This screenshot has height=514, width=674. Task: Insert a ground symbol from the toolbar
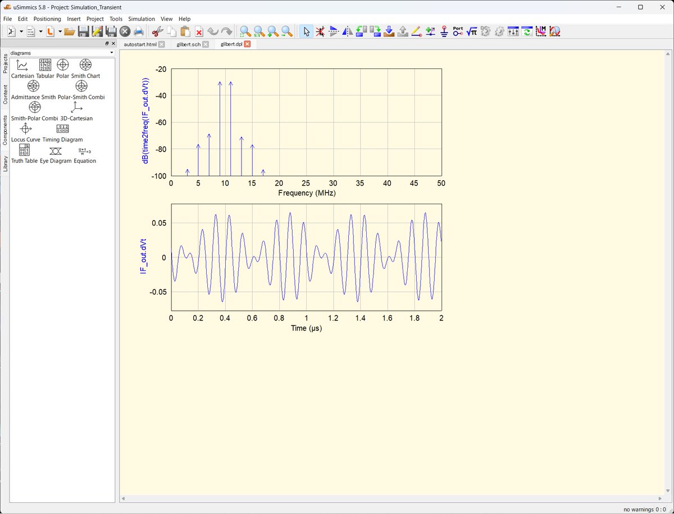[x=444, y=32]
